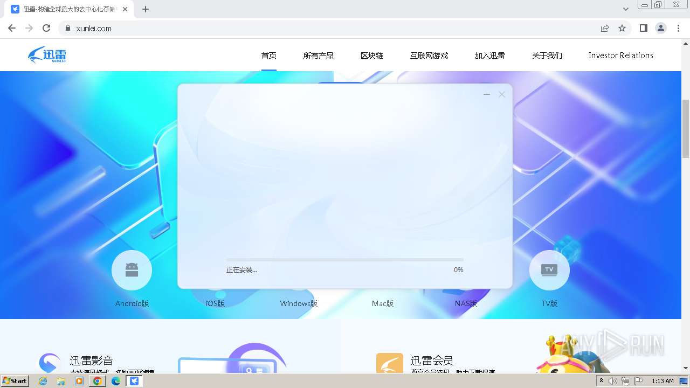Open the Investor Relations link
This screenshot has height=388, width=690.
pos(621,56)
